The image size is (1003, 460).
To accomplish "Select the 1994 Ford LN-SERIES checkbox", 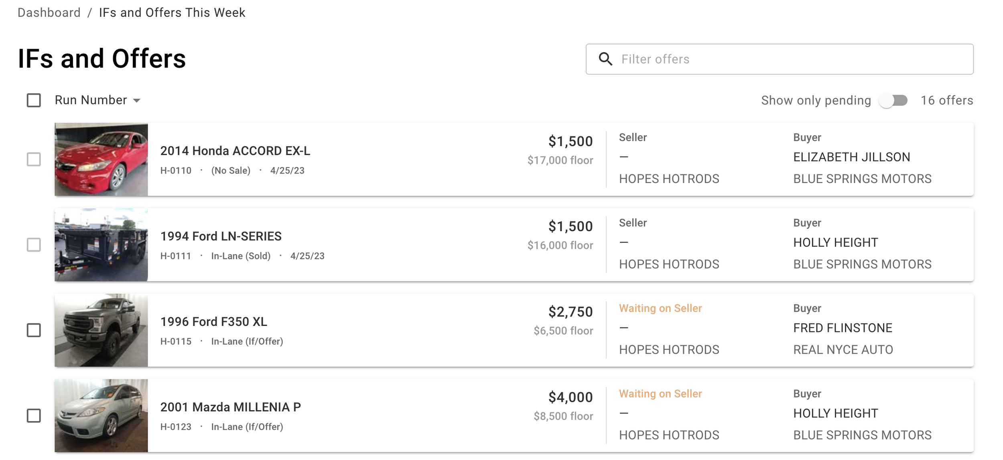I will click(34, 245).
